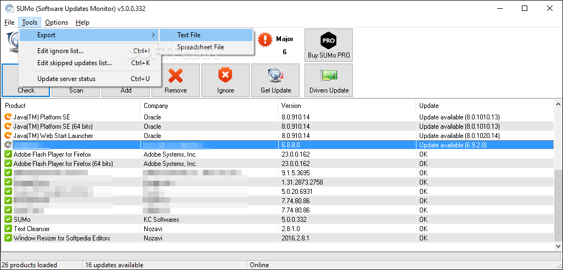Click the Add button
Screen dimensions: 563x270
tap(126, 90)
